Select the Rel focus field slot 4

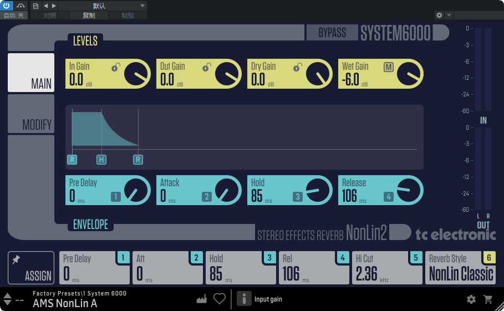[x=314, y=268]
